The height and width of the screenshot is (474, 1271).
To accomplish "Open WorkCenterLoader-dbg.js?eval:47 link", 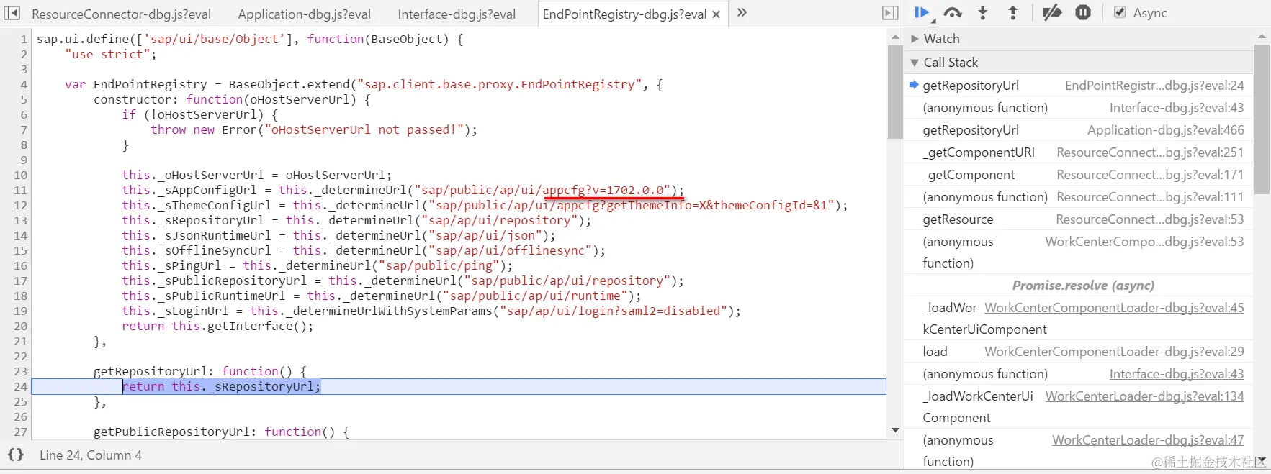I will click(1148, 440).
